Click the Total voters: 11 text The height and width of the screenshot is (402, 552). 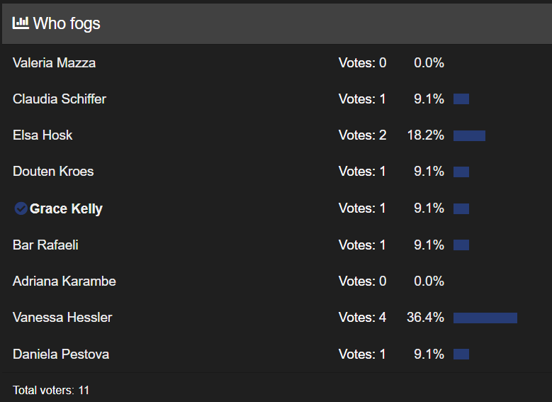(51, 390)
